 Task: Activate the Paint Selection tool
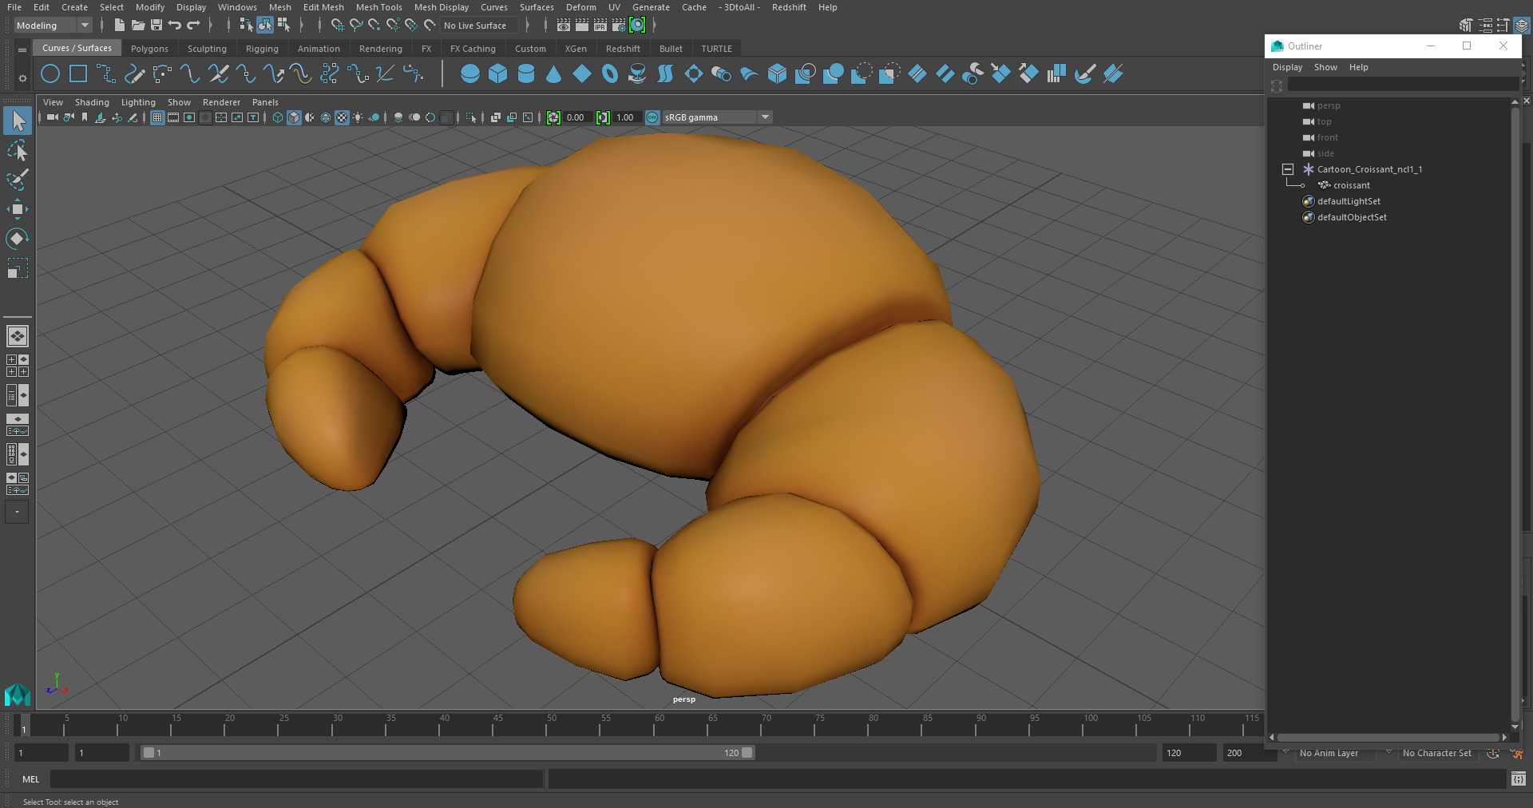coord(18,180)
